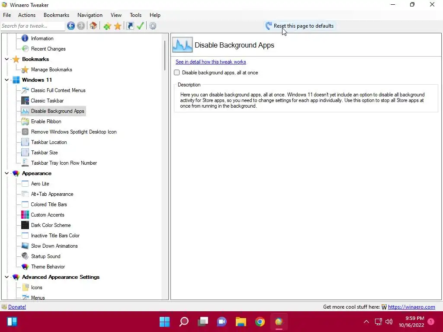The image size is (443, 332).
Task: Open Google Chrome from the taskbar
Action: tap(260, 322)
